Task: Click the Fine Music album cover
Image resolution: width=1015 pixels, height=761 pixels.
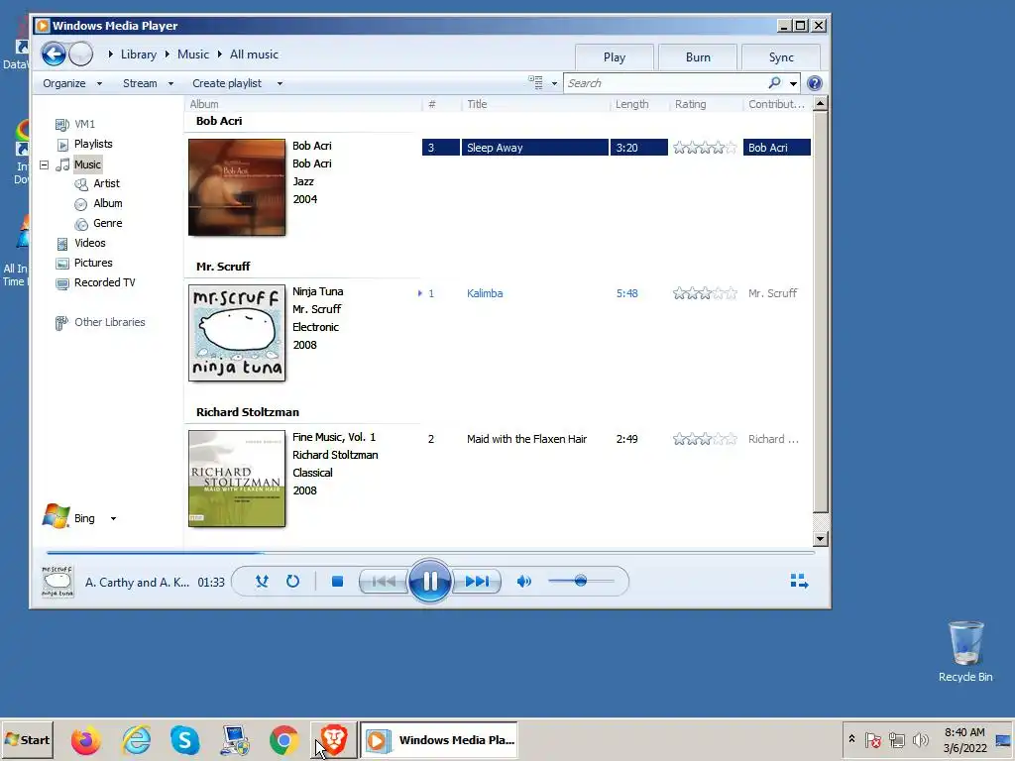Action: coord(237,479)
